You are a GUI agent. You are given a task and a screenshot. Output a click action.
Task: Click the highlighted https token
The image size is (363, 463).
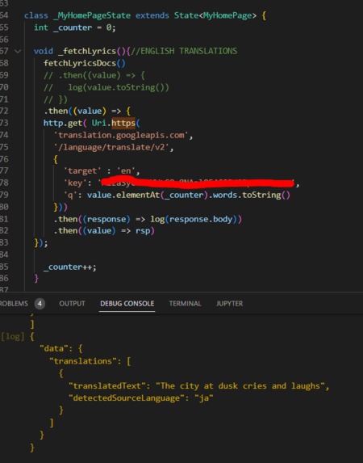click(x=123, y=123)
